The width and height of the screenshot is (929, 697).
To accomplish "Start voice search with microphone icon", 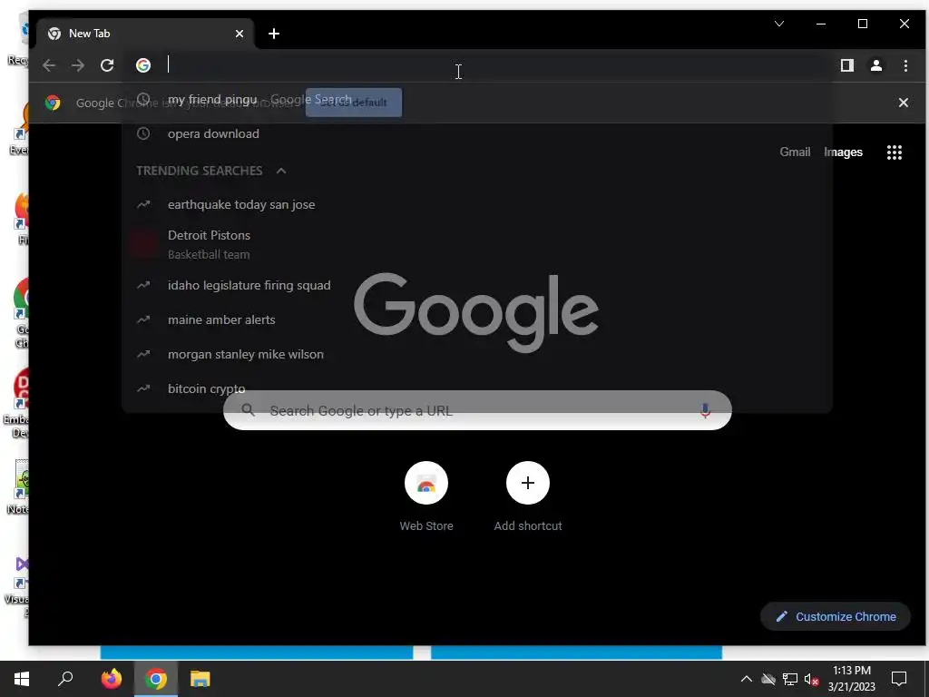I will 705,410.
